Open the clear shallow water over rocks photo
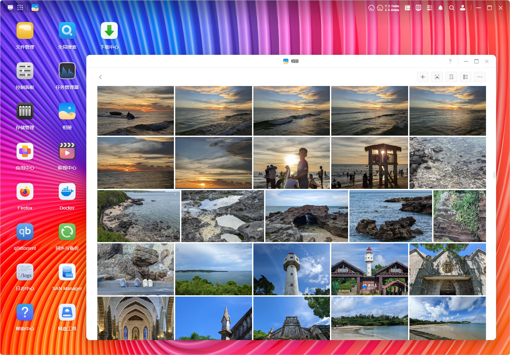 tap(448, 163)
